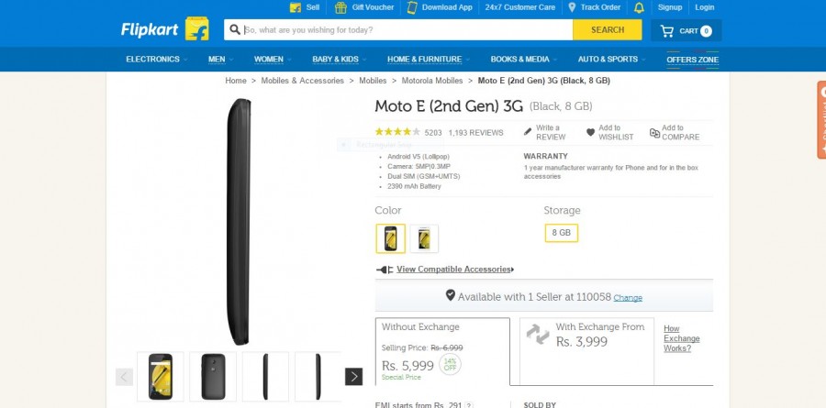Select the 8 GB storage option
Viewport: 826px width, 408px height.
coord(561,233)
